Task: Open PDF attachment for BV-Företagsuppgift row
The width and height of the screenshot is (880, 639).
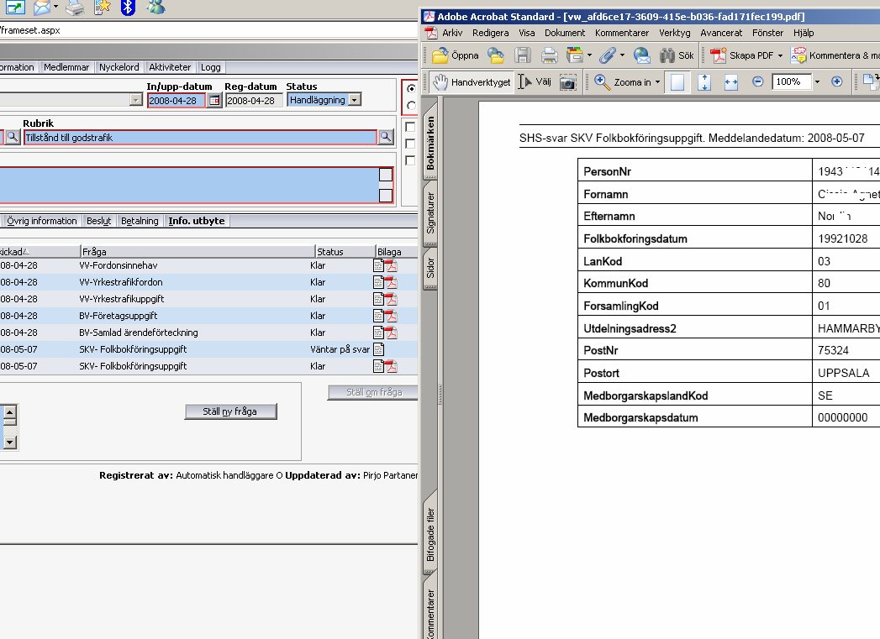Action: pos(391,316)
